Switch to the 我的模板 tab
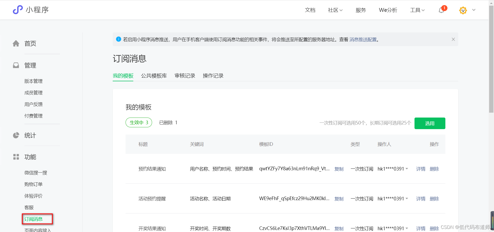Viewport: 494px width, 232px height. (123, 76)
